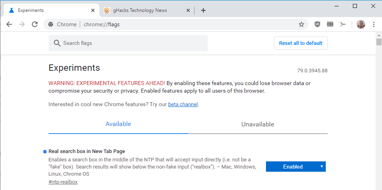Click the page's vertical scrollbar thumb
This screenshot has height=190, width=382.
pyautogui.click(x=379, y=42)
